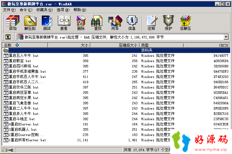Select file 重启欢乐三张.bat
232x154 pixels.
tap(24, 87)
